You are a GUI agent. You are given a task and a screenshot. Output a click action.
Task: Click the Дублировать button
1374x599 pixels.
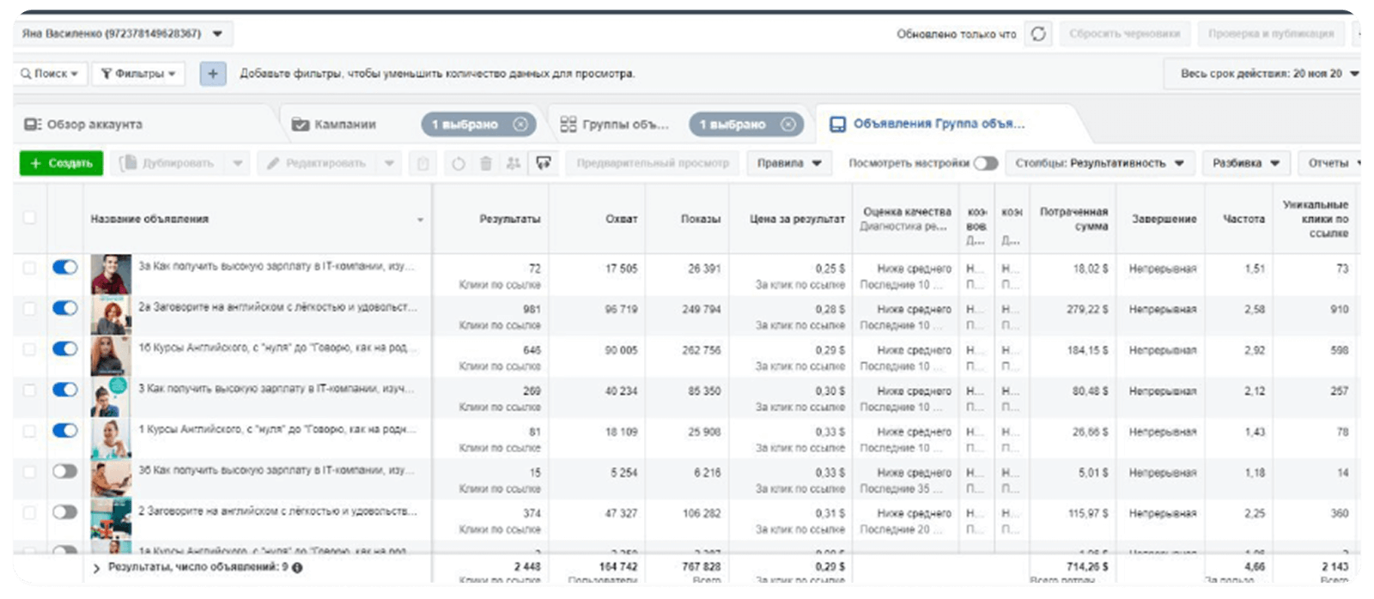(x=169, y=163)
